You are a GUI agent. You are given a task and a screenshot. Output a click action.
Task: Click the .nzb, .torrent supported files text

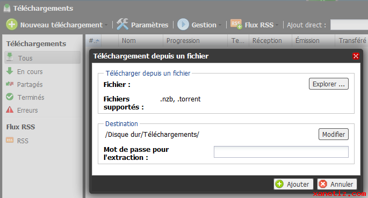181,99
